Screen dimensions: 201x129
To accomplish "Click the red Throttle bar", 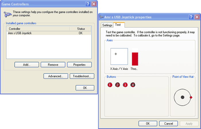I will click(x=135, y=59).
